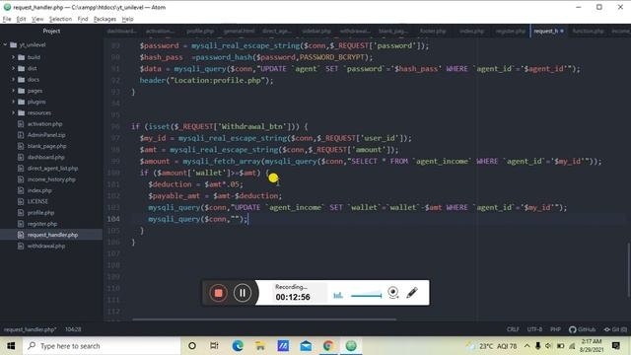This screenshot has height=355, width=631.
Task: Open the Windows Start menu
Action: tap(11, 346)
